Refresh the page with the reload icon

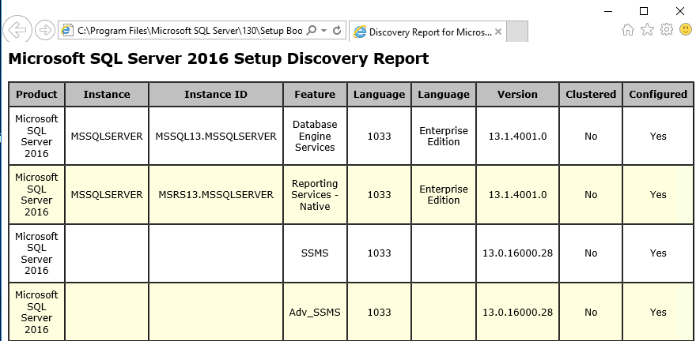(337, 30)
